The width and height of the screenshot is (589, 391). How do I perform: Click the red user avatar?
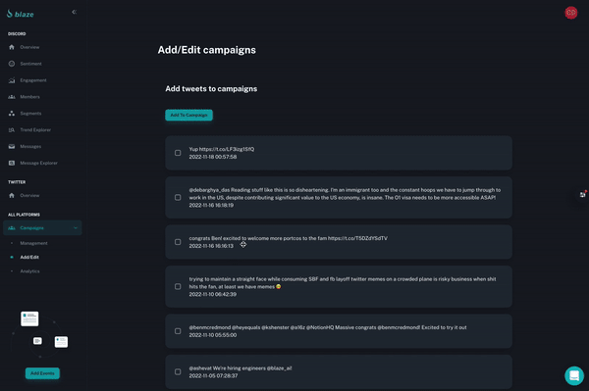coord(571,13)
